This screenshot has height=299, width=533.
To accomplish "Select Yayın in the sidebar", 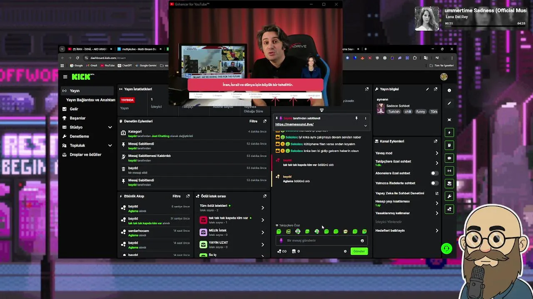I will (87, 91).
